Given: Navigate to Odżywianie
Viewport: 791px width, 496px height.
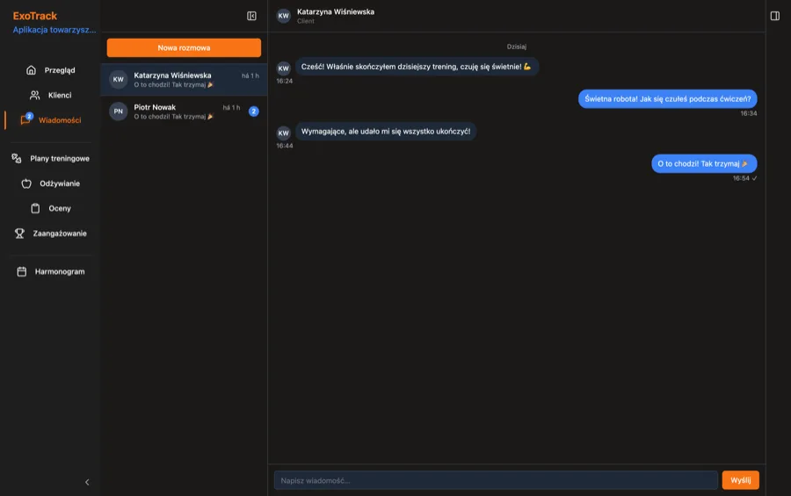Looking at the screenshot, I should tap(50, 183).
